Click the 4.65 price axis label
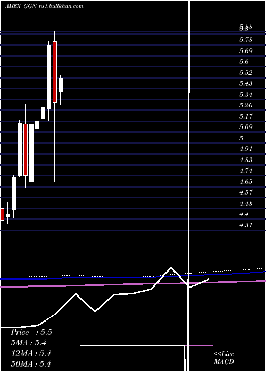The height and width of the screenshot is (372, 266). click(246, 182)
